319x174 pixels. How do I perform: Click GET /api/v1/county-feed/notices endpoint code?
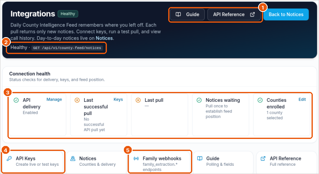pos(67,48)
